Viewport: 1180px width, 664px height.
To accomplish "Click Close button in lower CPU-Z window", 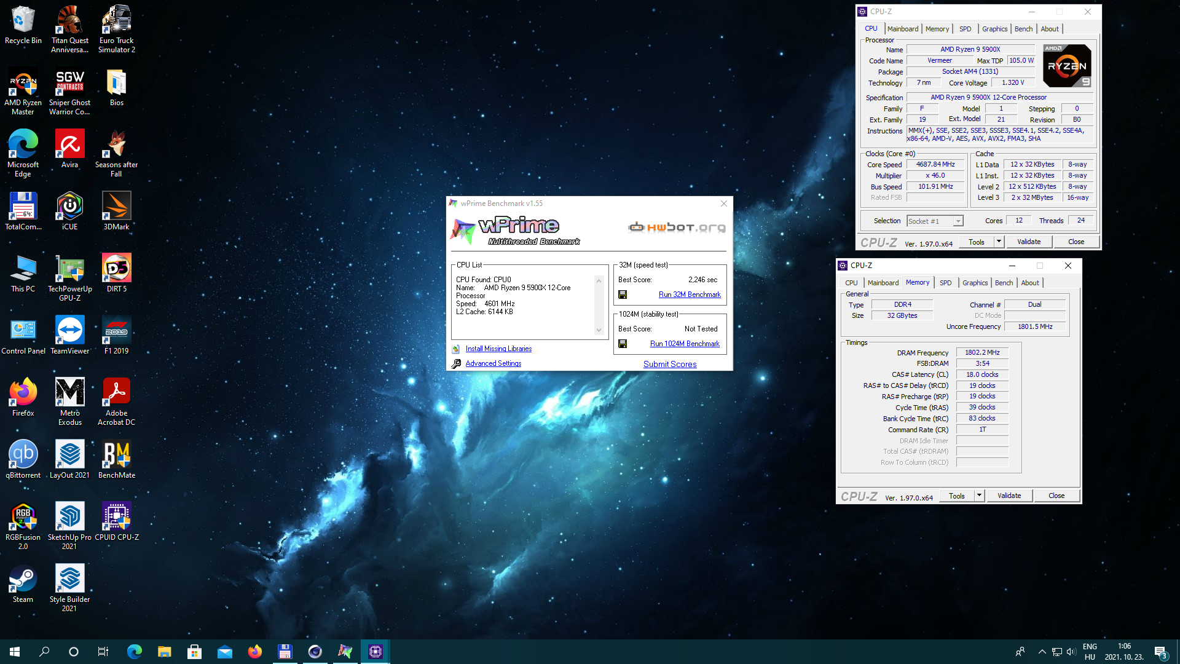I will coord(1056,496).
